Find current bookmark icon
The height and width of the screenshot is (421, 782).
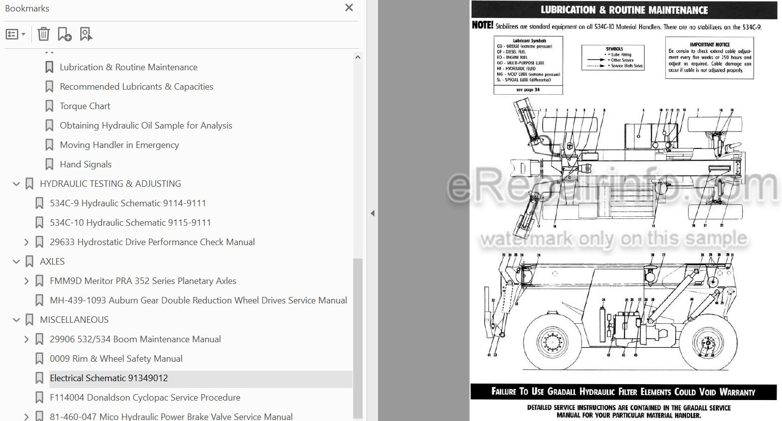(x=86, y=34)
